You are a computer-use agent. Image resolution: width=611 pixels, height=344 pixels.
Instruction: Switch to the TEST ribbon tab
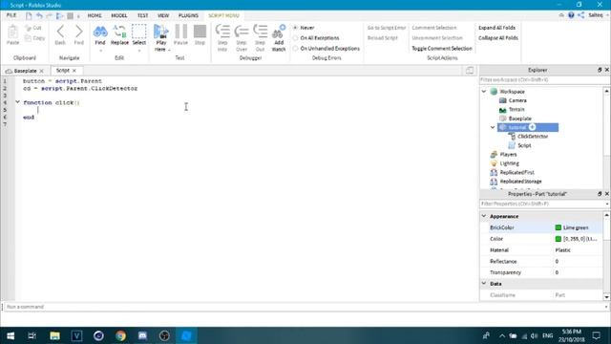click(x=142, y=15)
